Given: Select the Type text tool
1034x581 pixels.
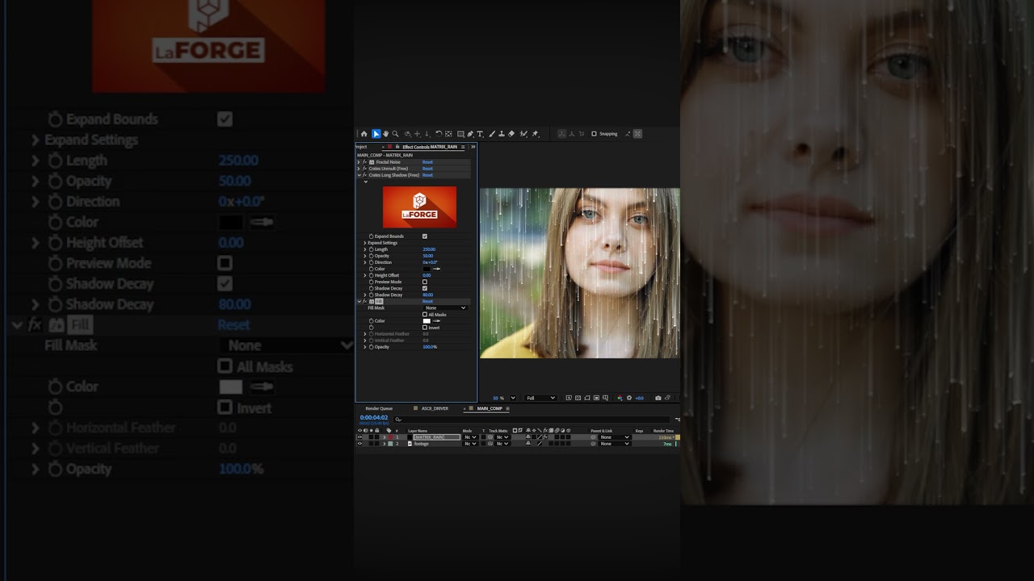Looking at the screenshot, I should click(x=480, y=134).
